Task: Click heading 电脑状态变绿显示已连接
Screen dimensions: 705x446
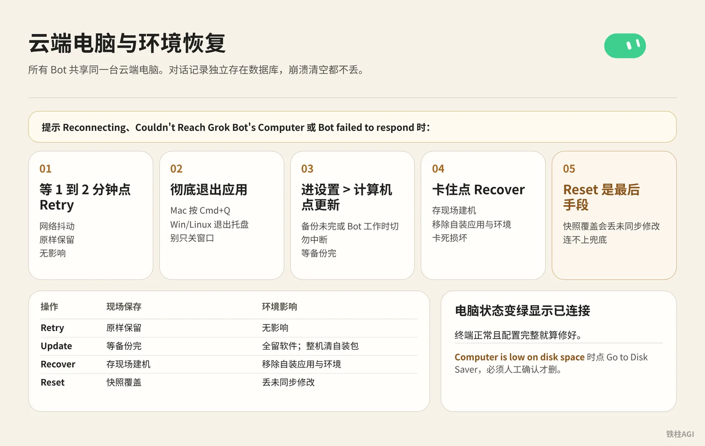Action: point(523,311)
